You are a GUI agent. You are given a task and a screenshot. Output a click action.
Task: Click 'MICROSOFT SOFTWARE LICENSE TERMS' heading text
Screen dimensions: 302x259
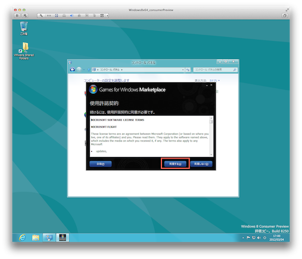117,120
